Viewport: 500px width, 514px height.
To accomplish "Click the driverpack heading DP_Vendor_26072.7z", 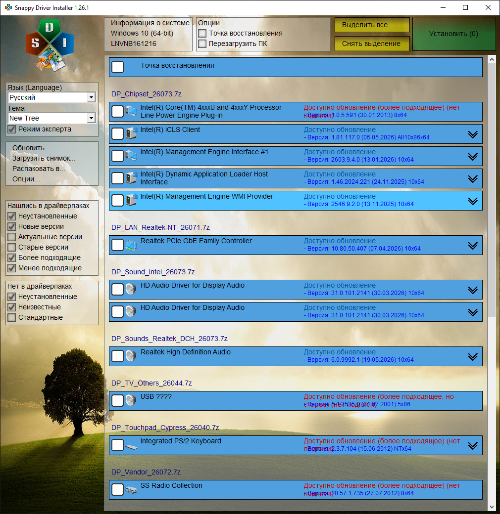I will coord(146,472).
